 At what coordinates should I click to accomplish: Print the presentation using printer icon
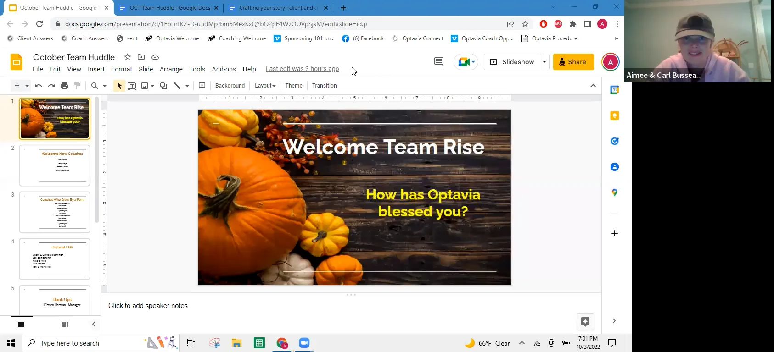click(x=64, y=86)
